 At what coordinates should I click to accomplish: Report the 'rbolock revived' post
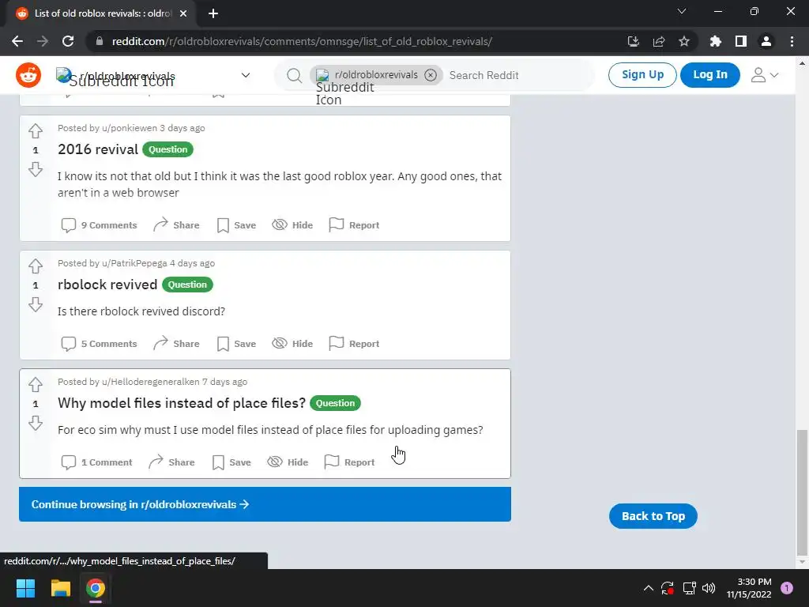354,344
